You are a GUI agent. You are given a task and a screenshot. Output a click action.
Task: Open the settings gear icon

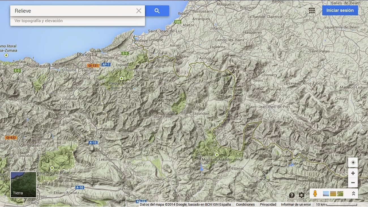[301, 195]
